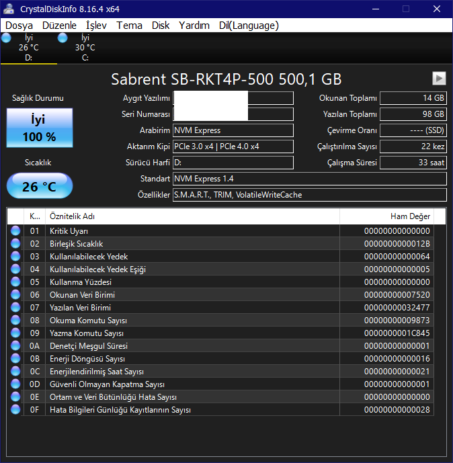Viewport: 453px width, 463px height.
Task: Click the CrystalDiskInfo app icon in title bar
Action: (x=8, y=9)
